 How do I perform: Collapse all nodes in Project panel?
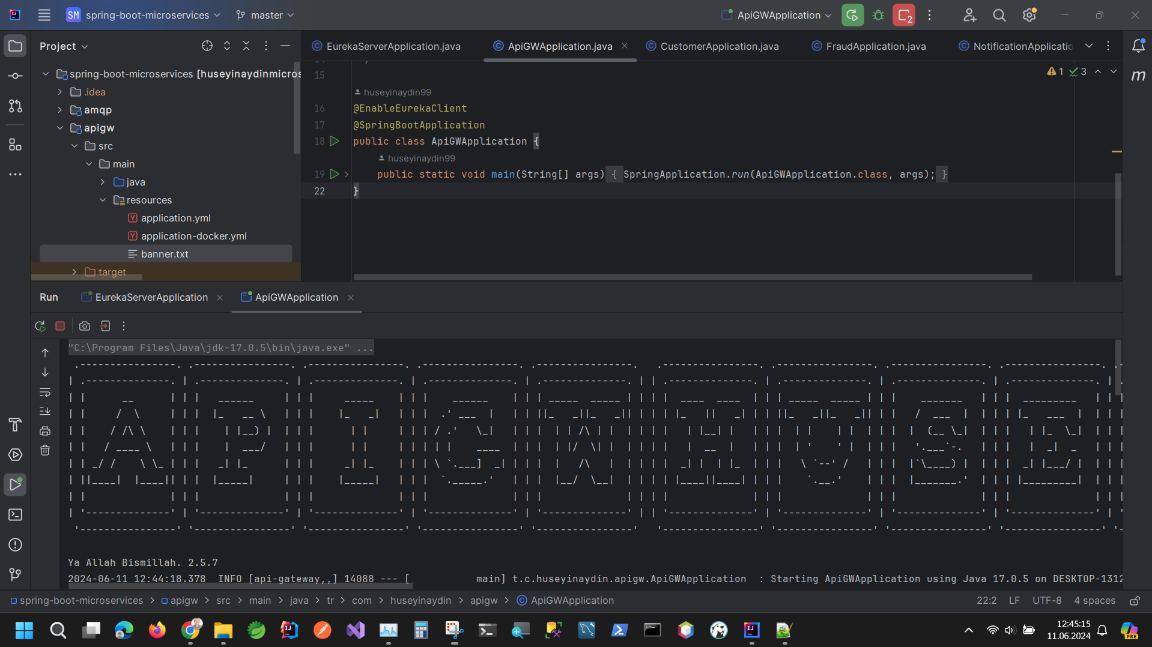tap(246, 46)
